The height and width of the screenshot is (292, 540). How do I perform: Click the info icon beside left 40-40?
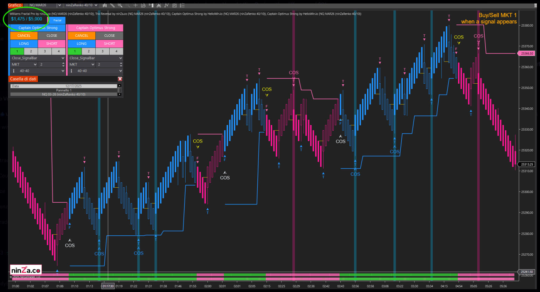14,71
